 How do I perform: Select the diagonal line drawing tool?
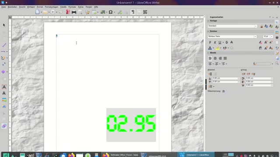pyautogui.click(x=4, y=45)
